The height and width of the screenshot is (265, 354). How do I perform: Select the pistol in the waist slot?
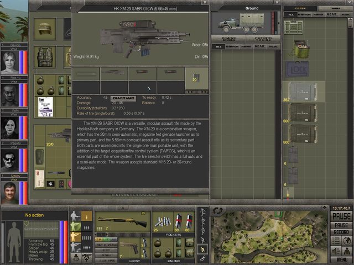coord(129,248)
